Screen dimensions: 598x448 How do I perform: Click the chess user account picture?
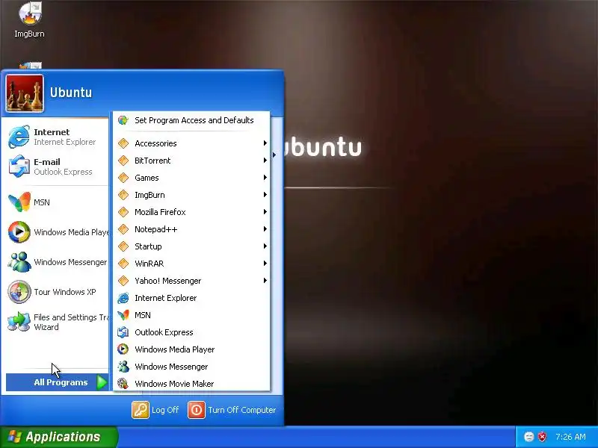(x=25, y=93)
